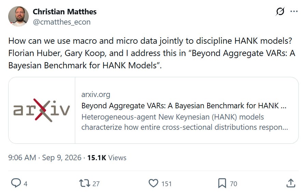Click the 9:06 AM Sep 9, 2026 timestamp
This screenshot has height=193, width=307.
pos(45,157)
